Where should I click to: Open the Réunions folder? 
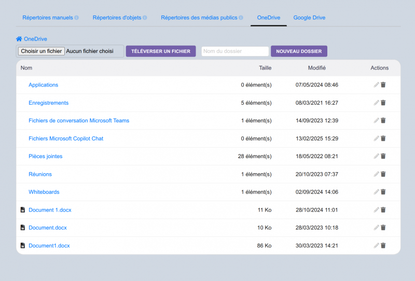pos(40,174)
